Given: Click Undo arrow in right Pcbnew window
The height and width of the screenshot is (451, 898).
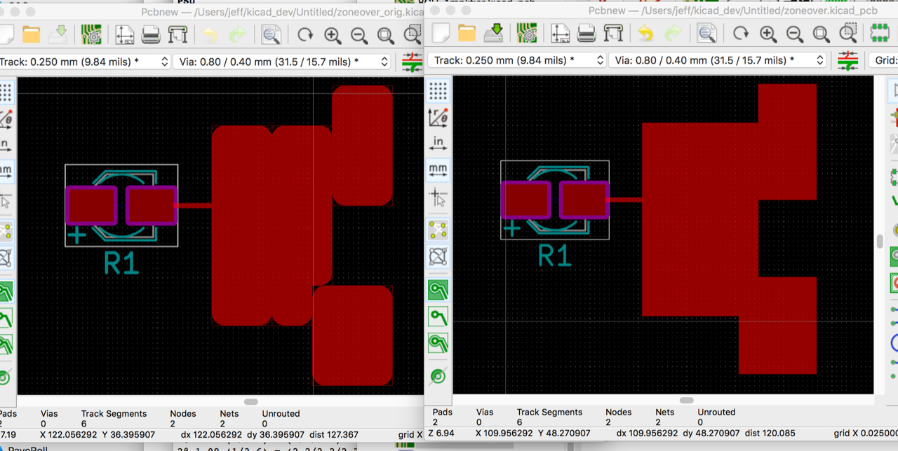Looking at the screenshot, I should click(646, 33).
